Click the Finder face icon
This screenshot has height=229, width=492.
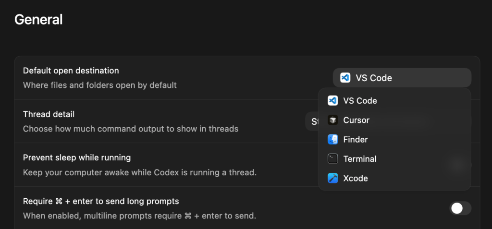tap(332, 140)
